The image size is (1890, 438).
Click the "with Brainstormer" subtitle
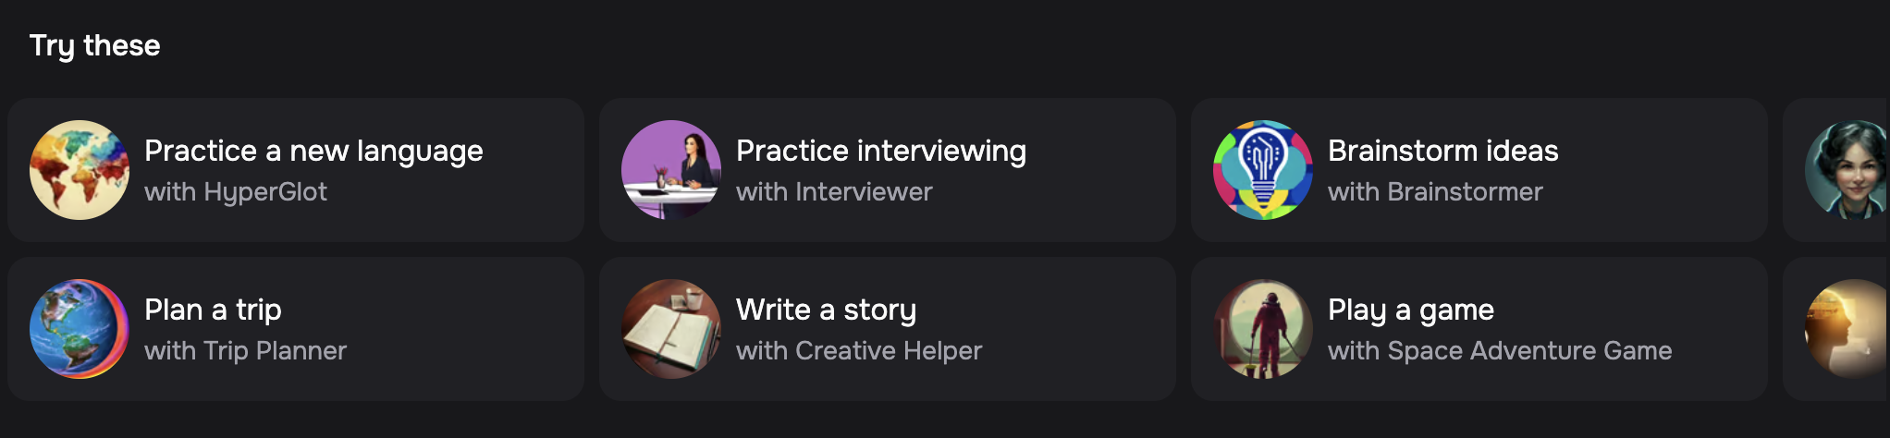click(1435, 192)
